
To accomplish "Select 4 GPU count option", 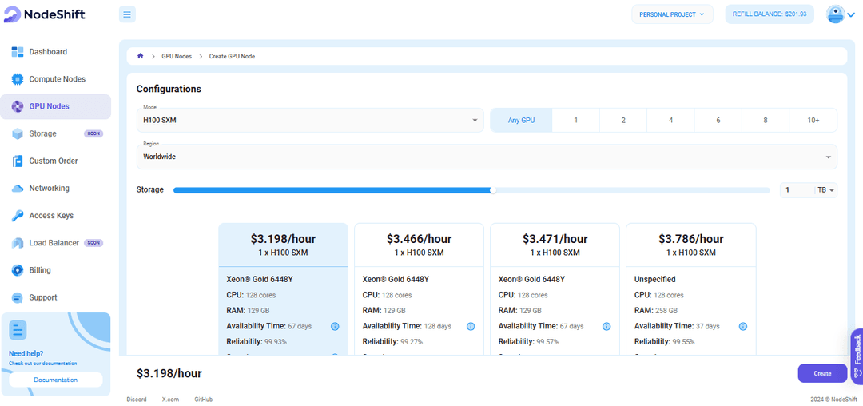I will click(x=670, y=120).
